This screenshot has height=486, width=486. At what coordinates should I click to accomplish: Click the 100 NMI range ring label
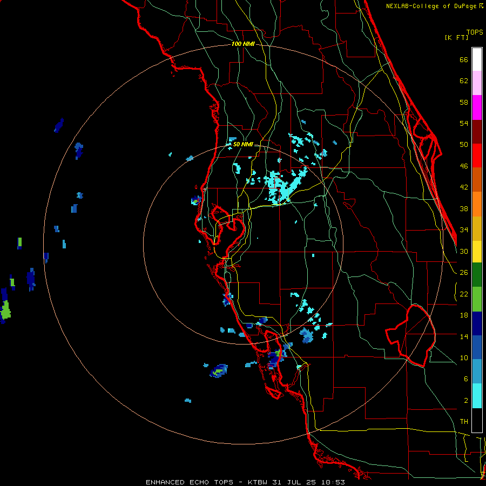tap(243, 44)
